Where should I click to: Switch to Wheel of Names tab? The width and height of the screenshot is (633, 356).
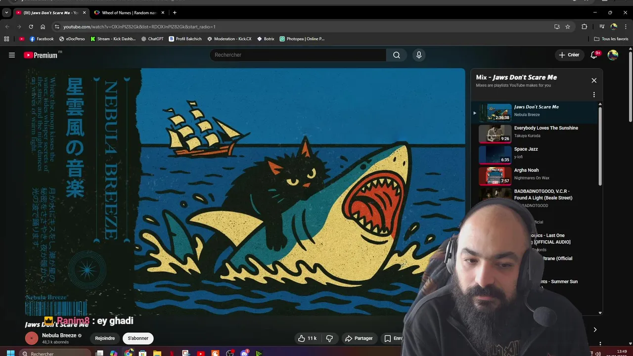tap(129, 12)
